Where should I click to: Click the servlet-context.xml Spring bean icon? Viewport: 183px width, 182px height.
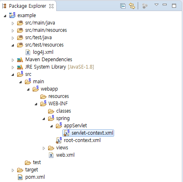(x=66, y=133)
